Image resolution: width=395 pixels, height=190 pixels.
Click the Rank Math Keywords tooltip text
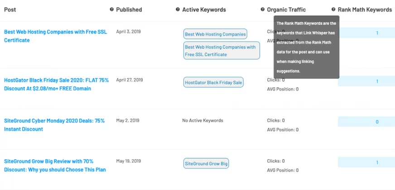point(307,47)
